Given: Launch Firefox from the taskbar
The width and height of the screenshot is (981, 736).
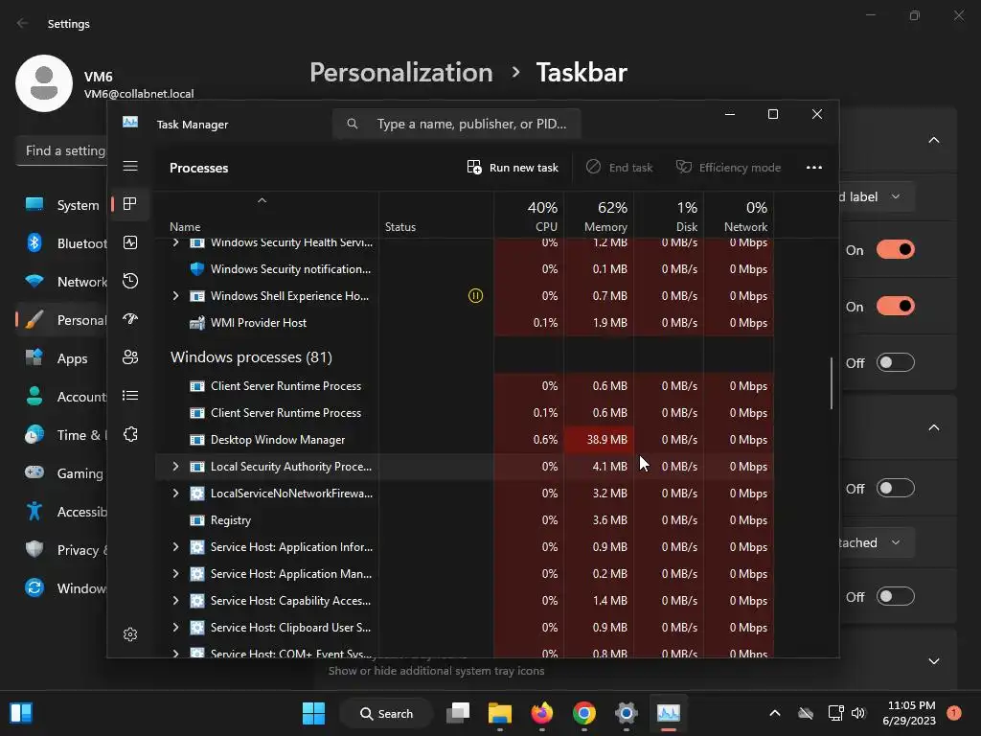Looking at the screenshot, I should pos(542,713).
